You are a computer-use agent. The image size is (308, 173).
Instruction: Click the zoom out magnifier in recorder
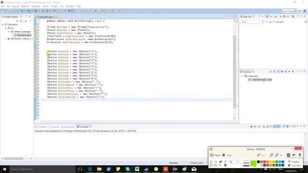point(277,155)
